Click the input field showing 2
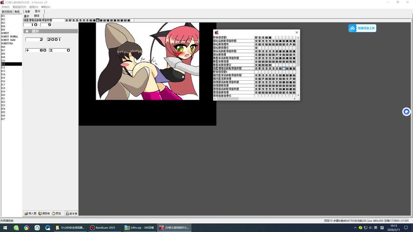The width and height of the screenshot is (413, 232). (35, 39)
